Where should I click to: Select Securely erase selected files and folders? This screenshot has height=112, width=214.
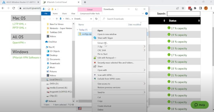click(116, 63)
